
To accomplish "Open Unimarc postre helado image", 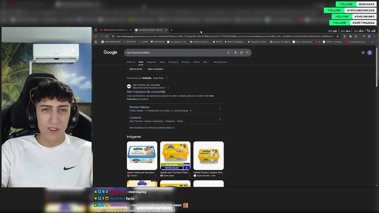I will [x=142, y=156].
